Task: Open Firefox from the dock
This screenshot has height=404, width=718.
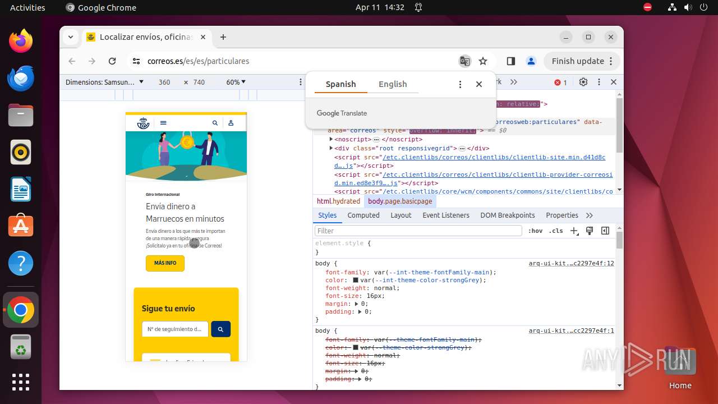Action: [x=21, y=41]
